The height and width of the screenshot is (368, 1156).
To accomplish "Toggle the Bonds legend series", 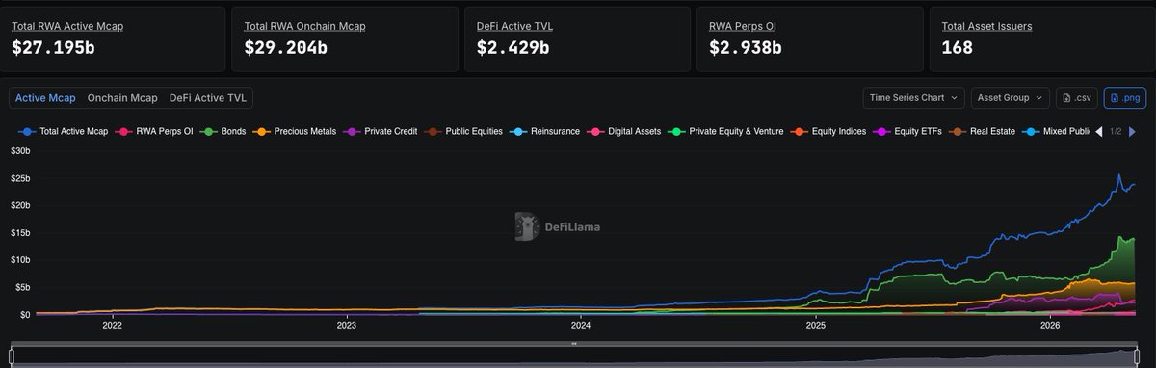I will point(223,131).
